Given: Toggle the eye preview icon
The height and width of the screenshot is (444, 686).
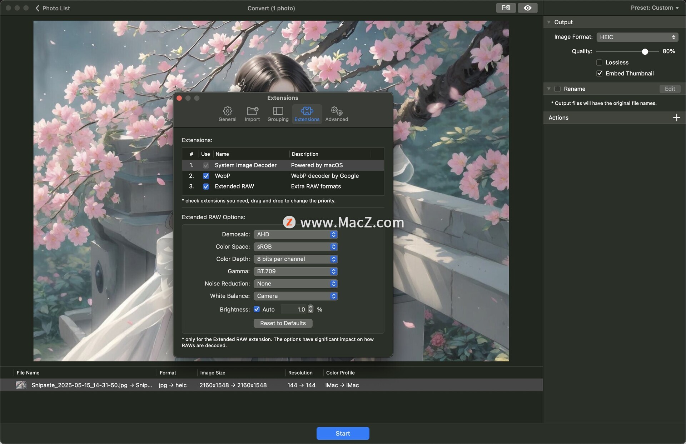Looking at the screenshot, I should click(x=527, y=8).
